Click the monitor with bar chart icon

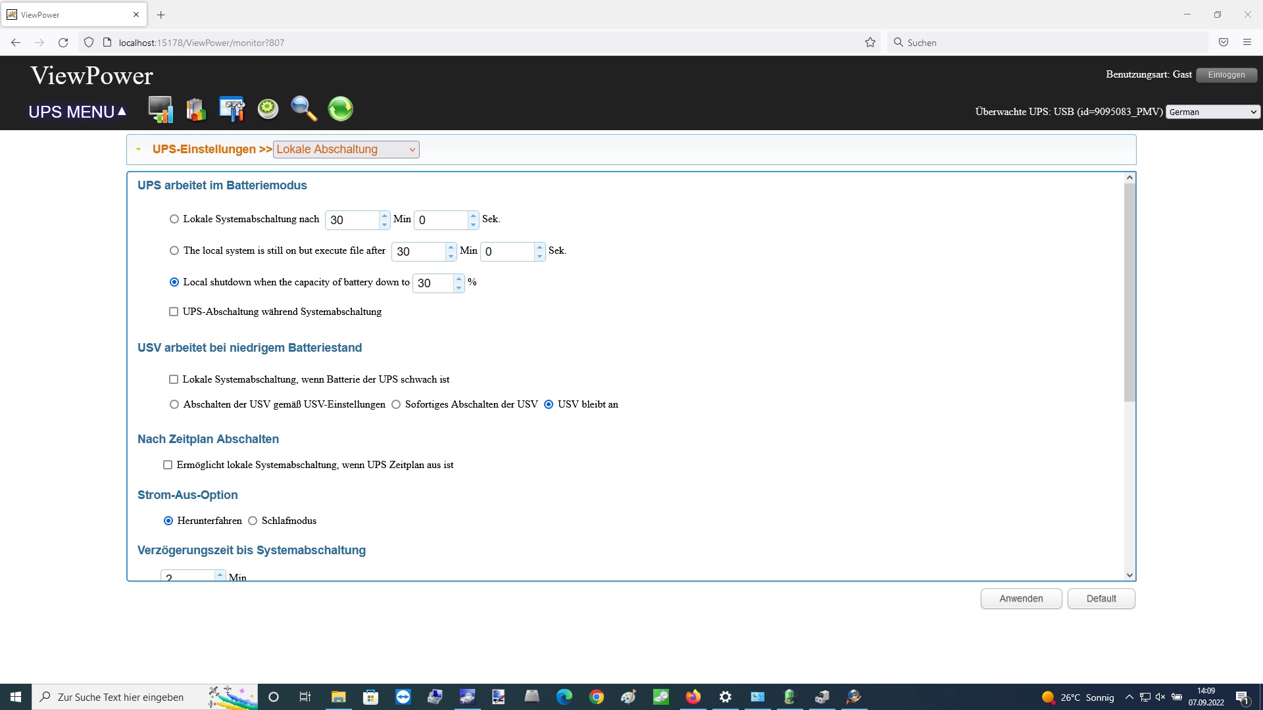click(x=161, y=109)
